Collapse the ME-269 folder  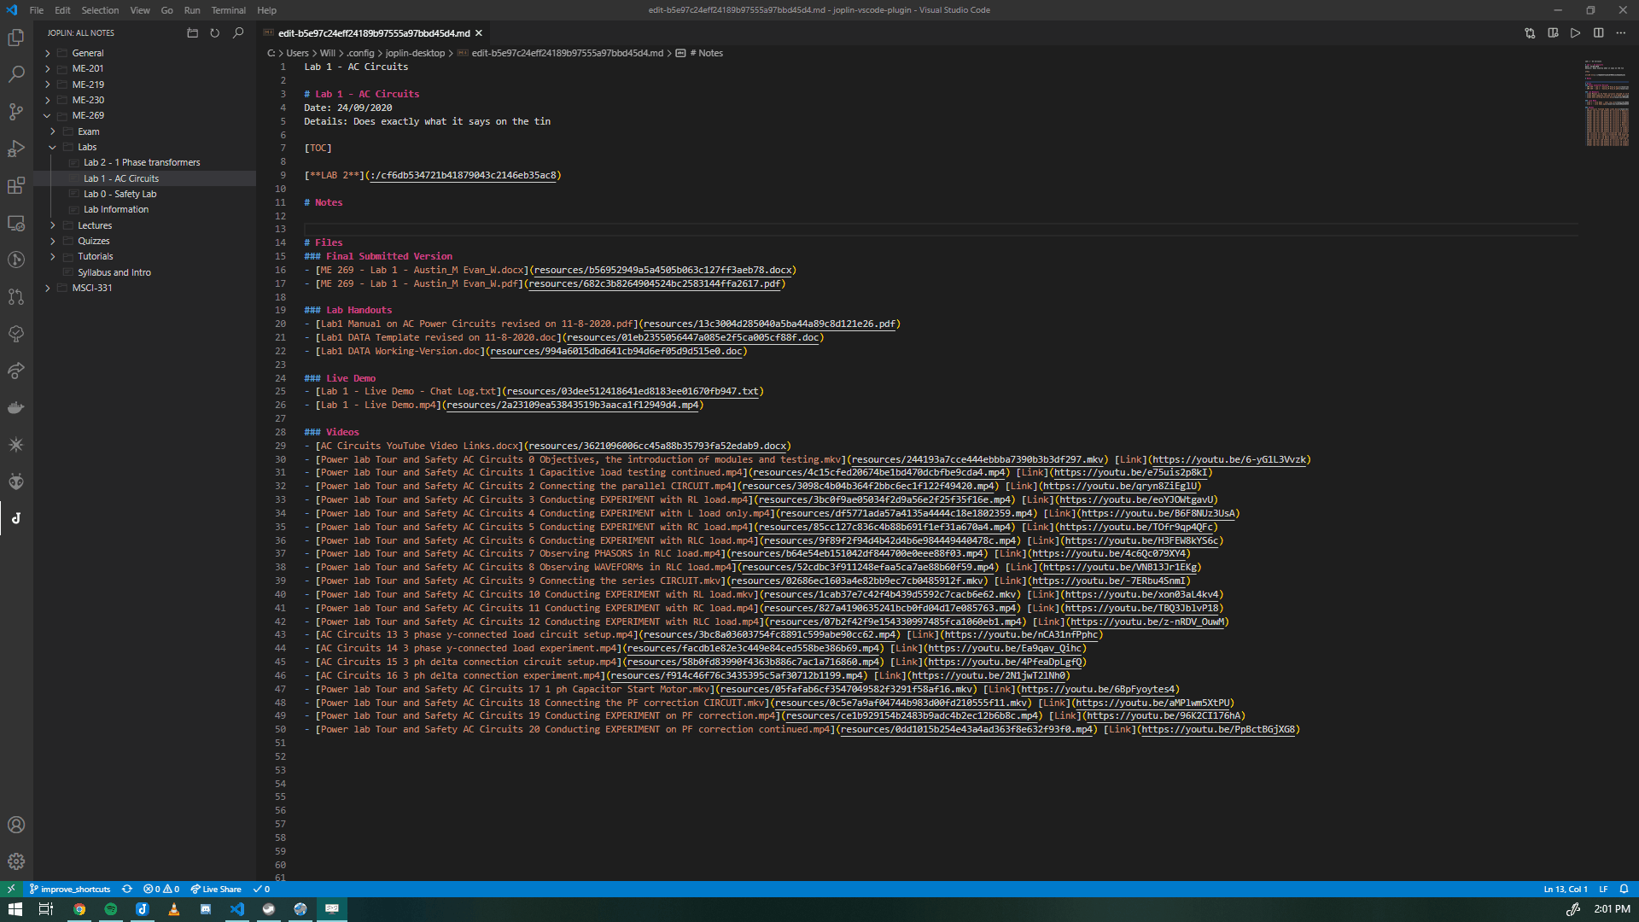click(x=48, y=115)
